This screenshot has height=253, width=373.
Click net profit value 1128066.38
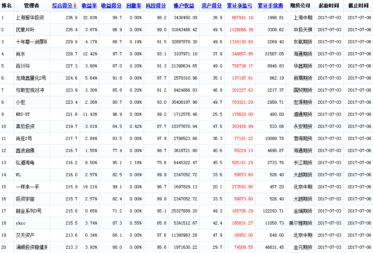241,30
